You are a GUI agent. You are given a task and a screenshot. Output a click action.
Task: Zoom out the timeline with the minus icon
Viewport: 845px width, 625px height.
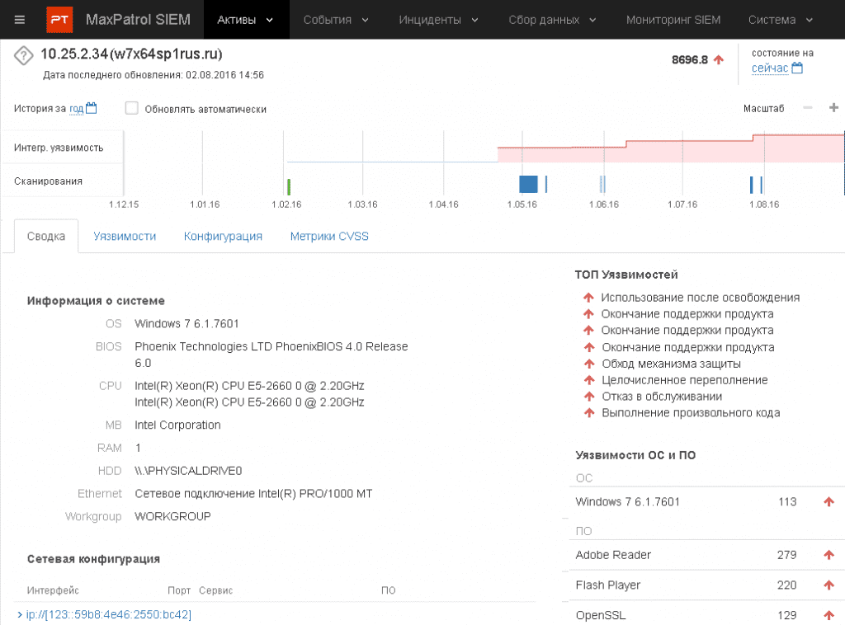[807, 108]
